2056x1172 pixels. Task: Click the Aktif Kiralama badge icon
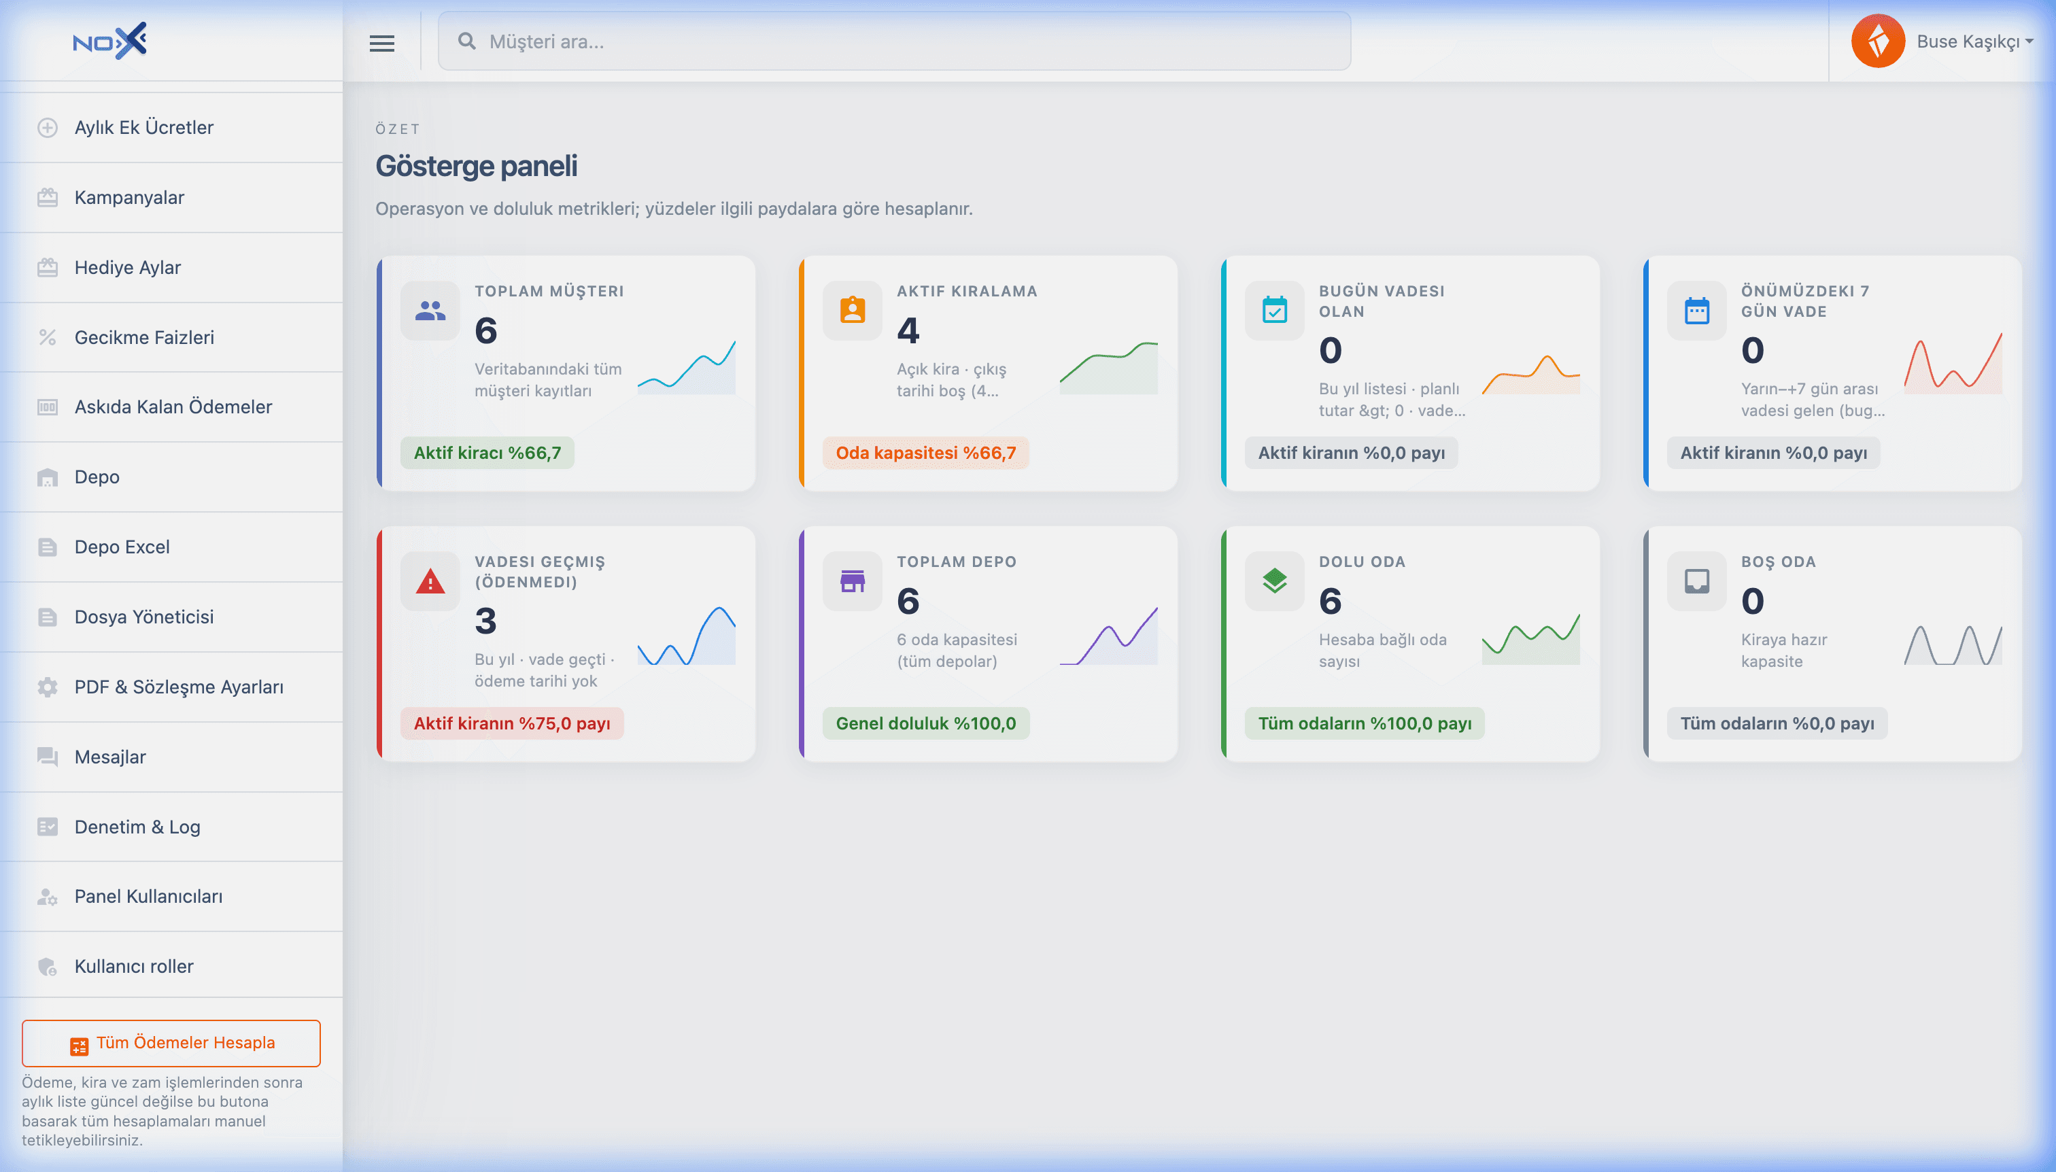[x=853, y=310]
